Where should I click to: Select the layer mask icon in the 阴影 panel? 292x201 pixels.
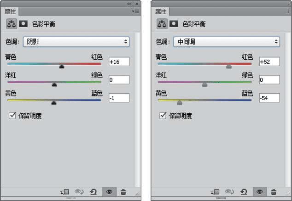coord(23,23)
